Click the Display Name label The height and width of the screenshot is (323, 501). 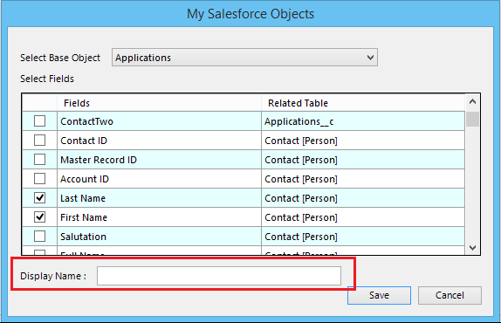tap(53, 276)
